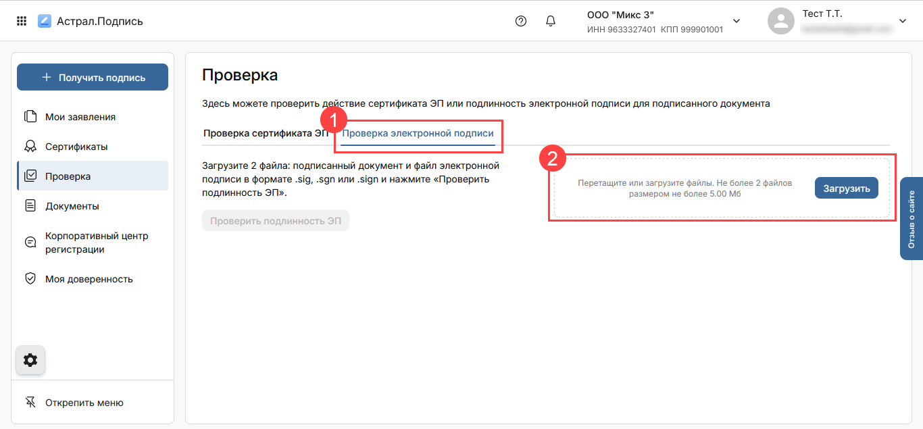Expand the organization ООО "Микс 3" dropdown
This screenshot has width=923, height=429.
pos(737,21)
